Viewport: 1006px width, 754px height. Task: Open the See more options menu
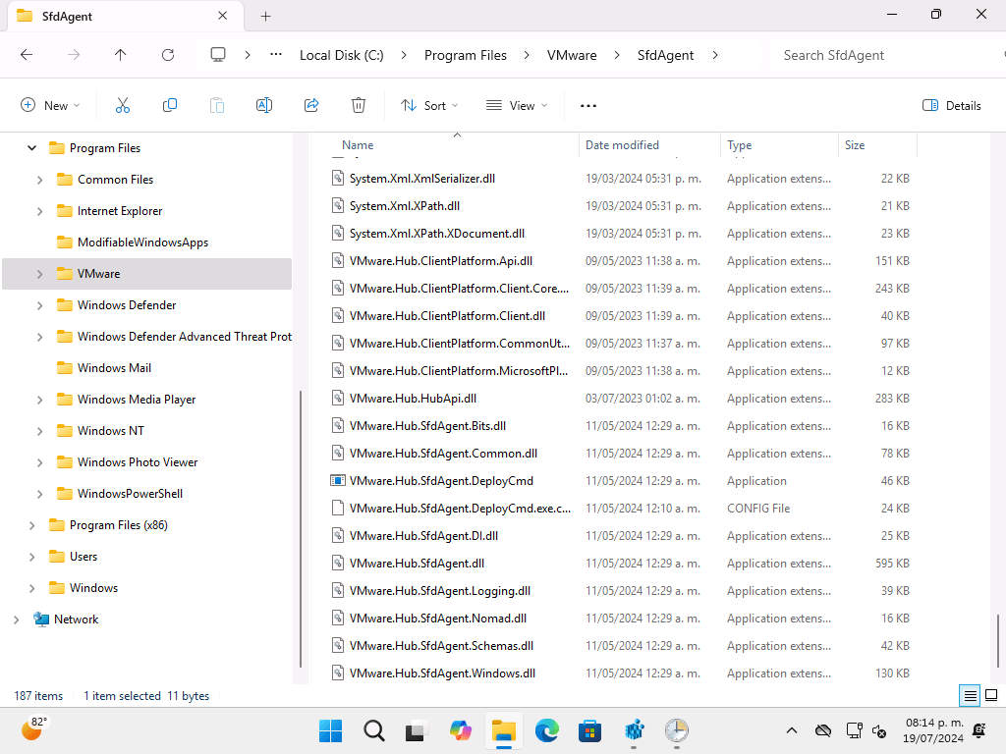point(588,105)
